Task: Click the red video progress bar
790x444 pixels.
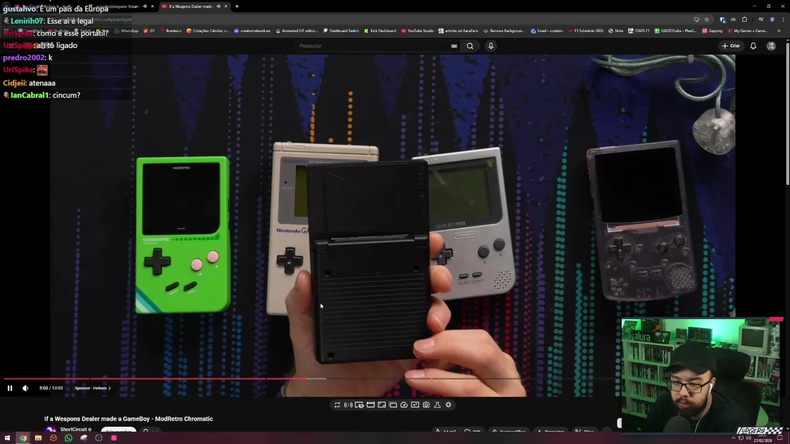Action: (x=154, y=379)
